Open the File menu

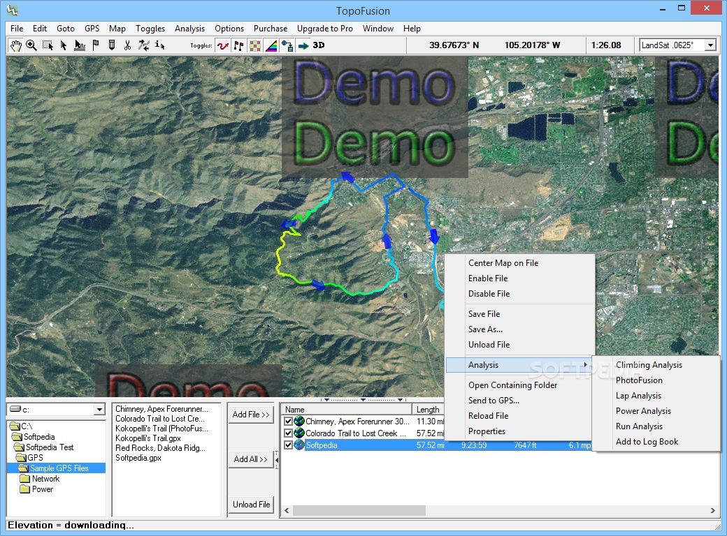coord(17,28)
